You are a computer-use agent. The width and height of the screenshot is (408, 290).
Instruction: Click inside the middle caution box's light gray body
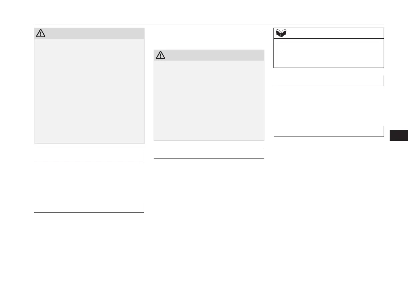209,100
